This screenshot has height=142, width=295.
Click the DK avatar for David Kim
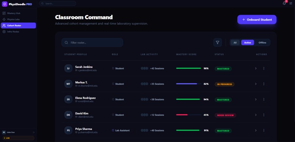68,115
